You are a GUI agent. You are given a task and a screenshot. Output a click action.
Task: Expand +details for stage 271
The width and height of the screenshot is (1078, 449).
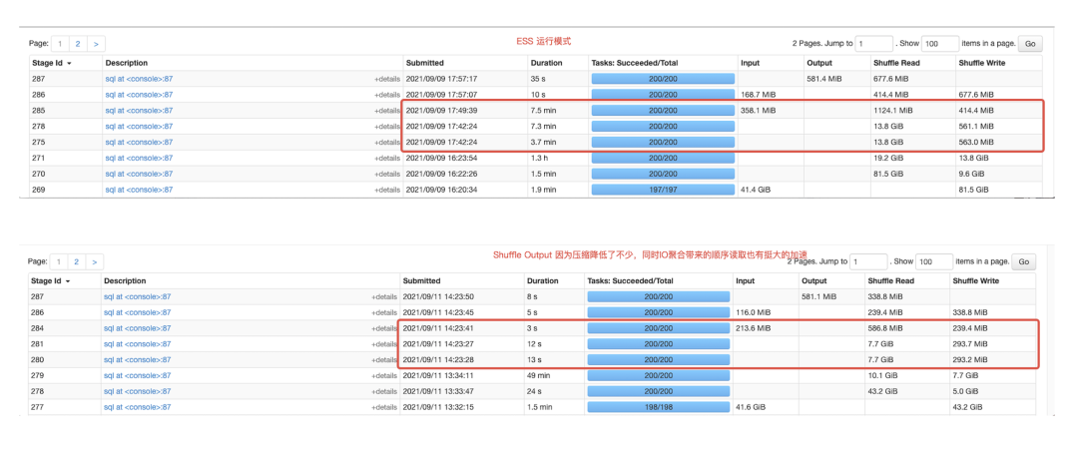pyautogui.click(x=387, y=158)
